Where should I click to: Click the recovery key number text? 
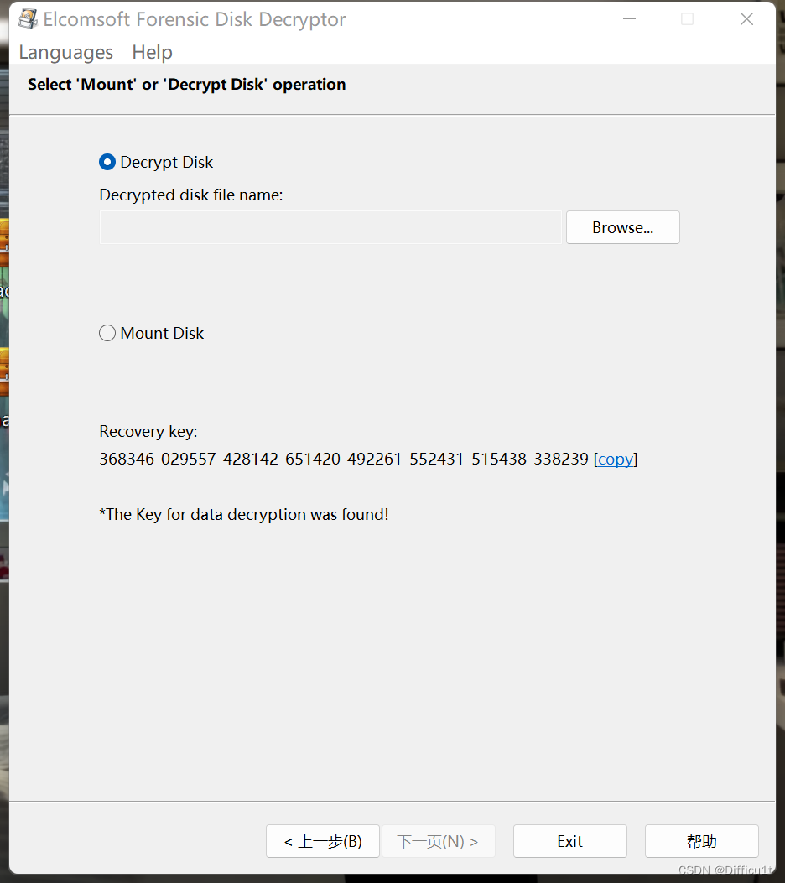[344, 459]
